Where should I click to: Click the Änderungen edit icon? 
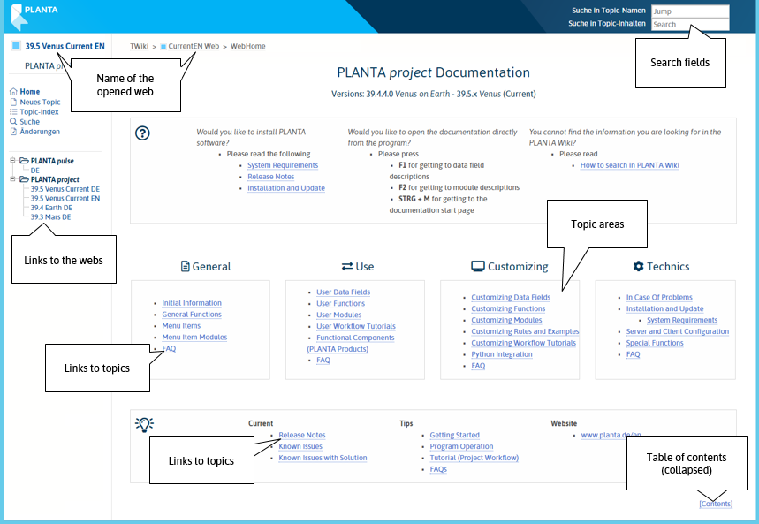point(13,132)
